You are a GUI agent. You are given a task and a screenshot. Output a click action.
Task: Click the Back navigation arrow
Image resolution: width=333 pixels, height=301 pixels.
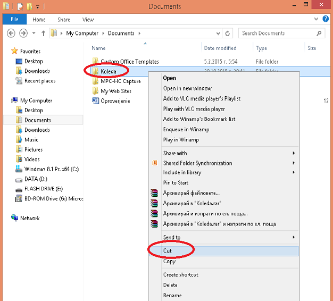pos(11,33)
